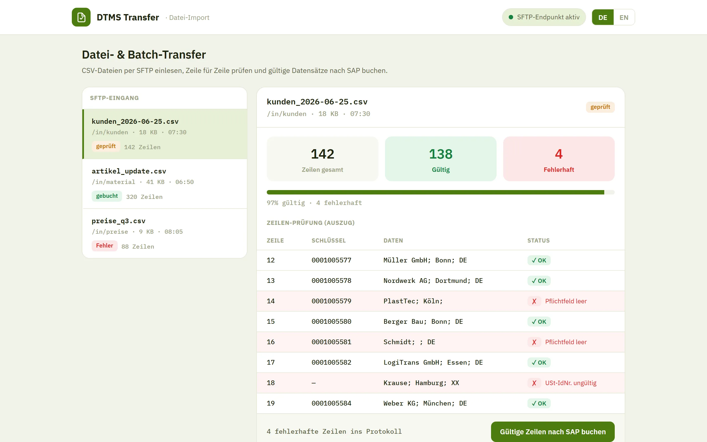Screen dimensions: 707x442
Task: Click key 0001005581 in row 16
Action: (331, 342)
